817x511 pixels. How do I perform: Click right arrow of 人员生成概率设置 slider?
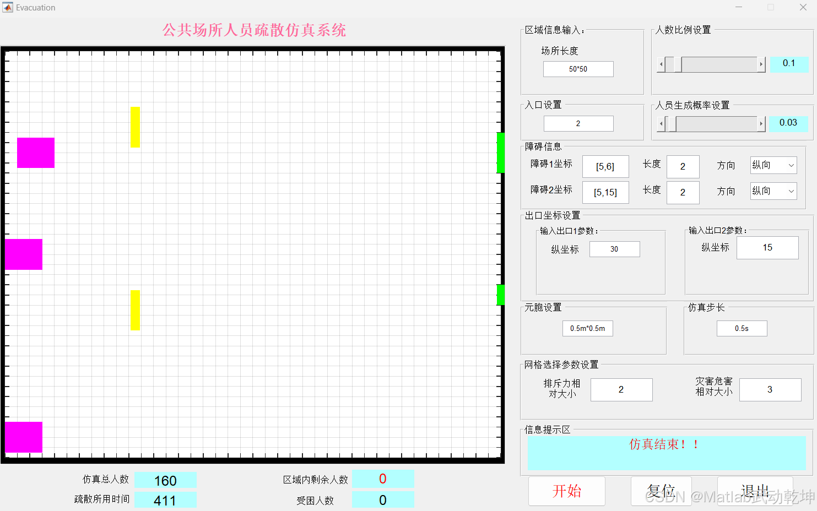(x=761, y=124)
